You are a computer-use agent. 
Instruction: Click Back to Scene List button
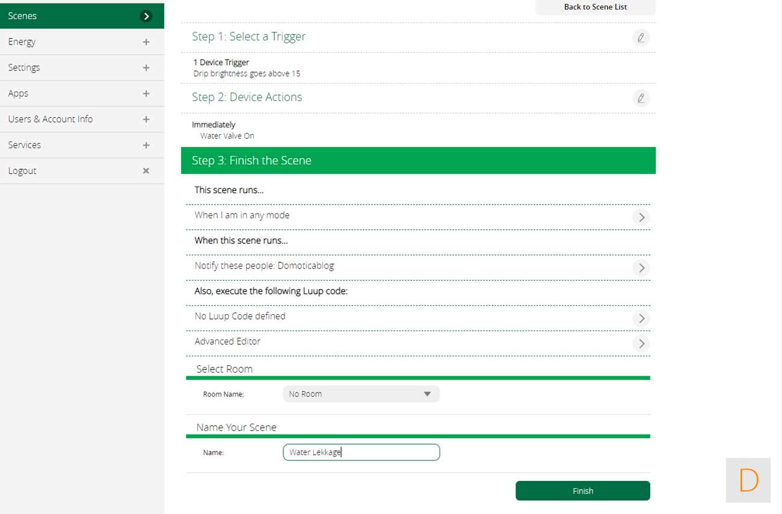click(595, 7)
